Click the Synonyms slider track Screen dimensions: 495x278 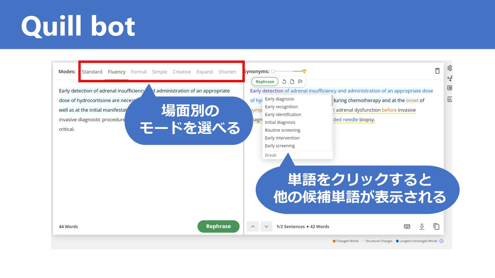(289, 71)
